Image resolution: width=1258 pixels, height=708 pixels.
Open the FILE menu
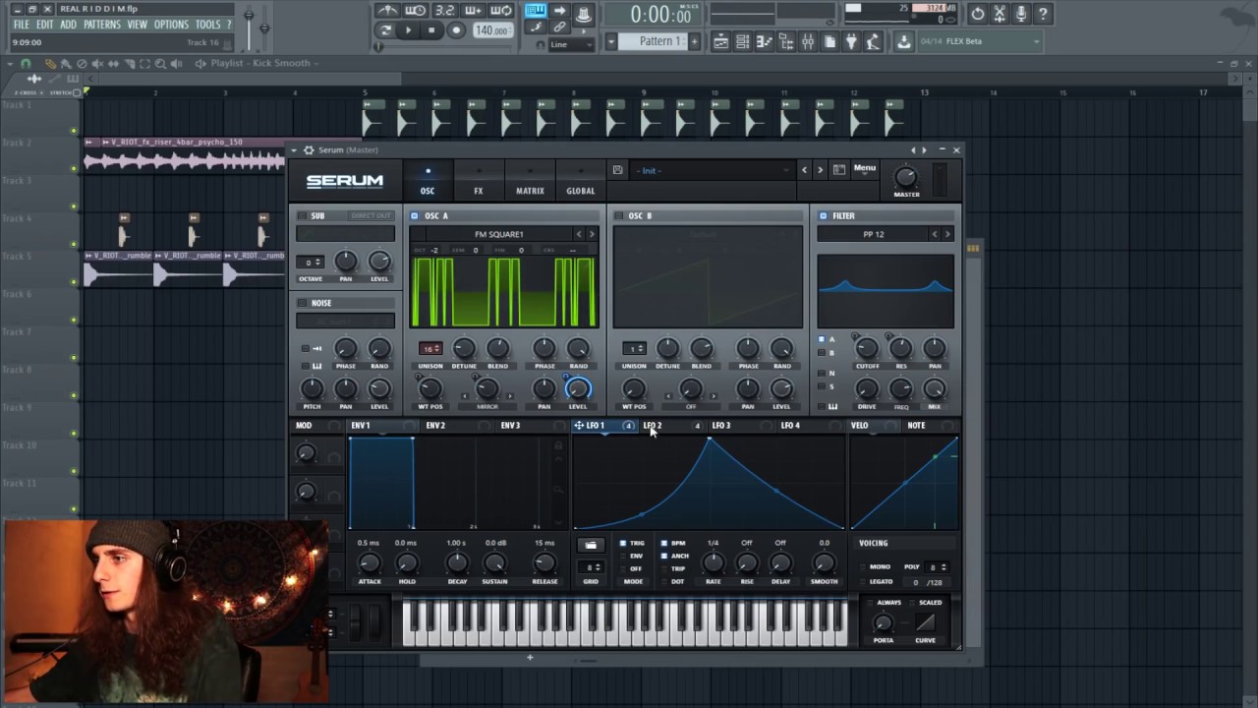pyautogui.click(x=21, y=25)
